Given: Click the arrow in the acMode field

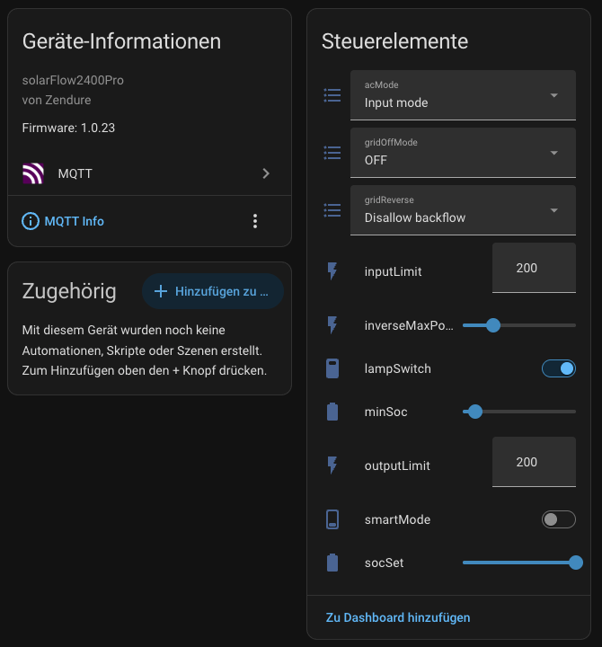Looking at the screenshot, I should coord(554,95).
